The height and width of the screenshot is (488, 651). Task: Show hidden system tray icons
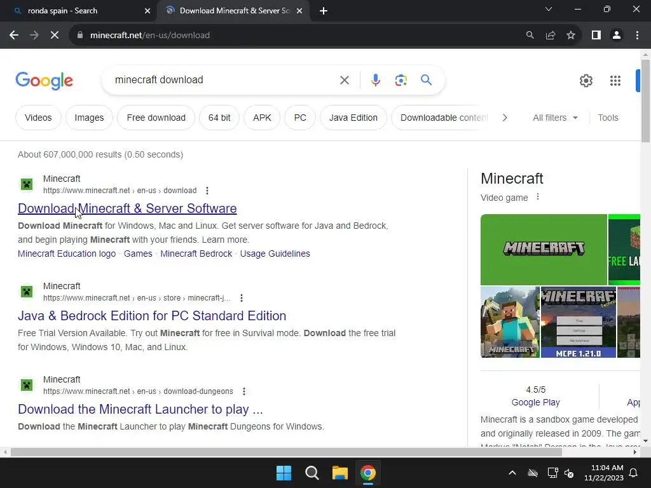(x=512, y=473)
